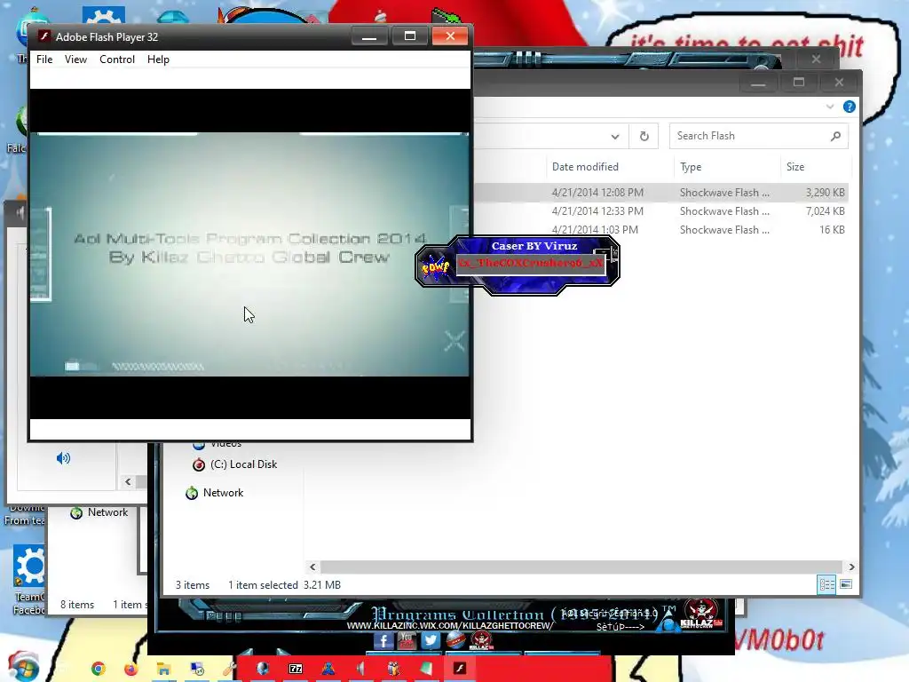Click the horizontal scrollbar in file list

[581, 567]
